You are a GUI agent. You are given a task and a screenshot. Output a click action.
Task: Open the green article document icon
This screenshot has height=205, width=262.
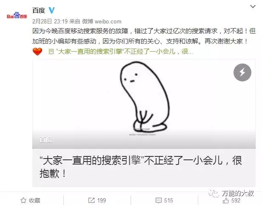click(x=51, y=52)
